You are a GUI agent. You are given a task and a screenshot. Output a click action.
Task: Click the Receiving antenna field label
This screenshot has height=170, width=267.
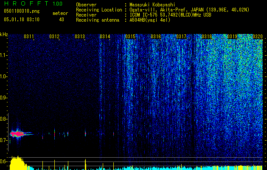point(98,20)
